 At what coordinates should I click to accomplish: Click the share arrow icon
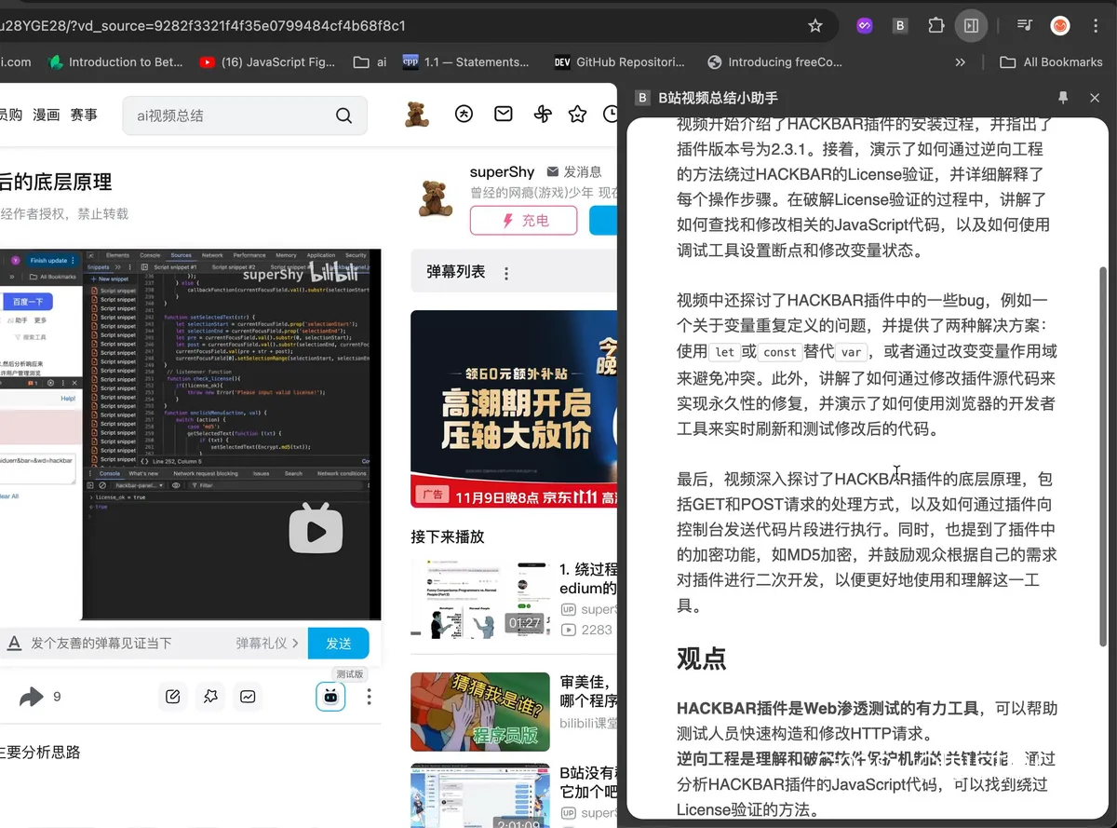pyautogui.click(x=32, y=697)
